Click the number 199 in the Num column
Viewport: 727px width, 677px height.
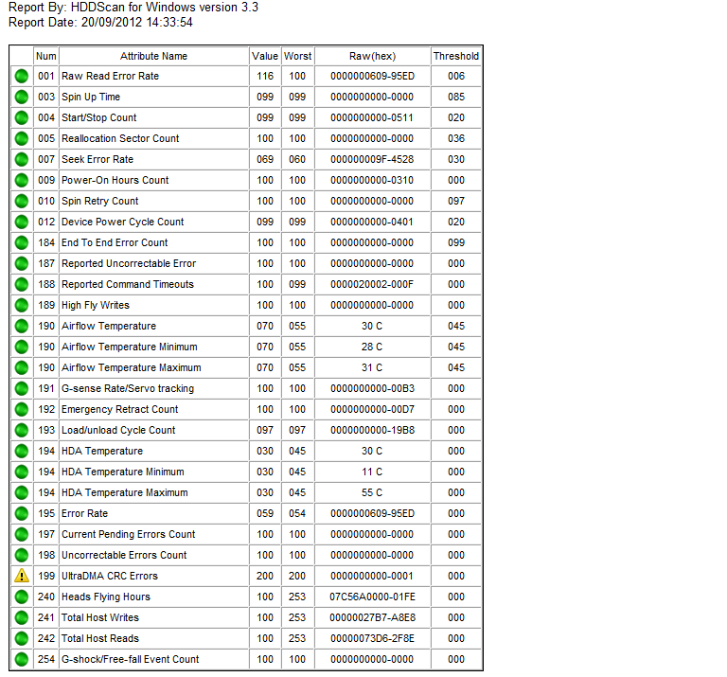[x=46, y=576]
